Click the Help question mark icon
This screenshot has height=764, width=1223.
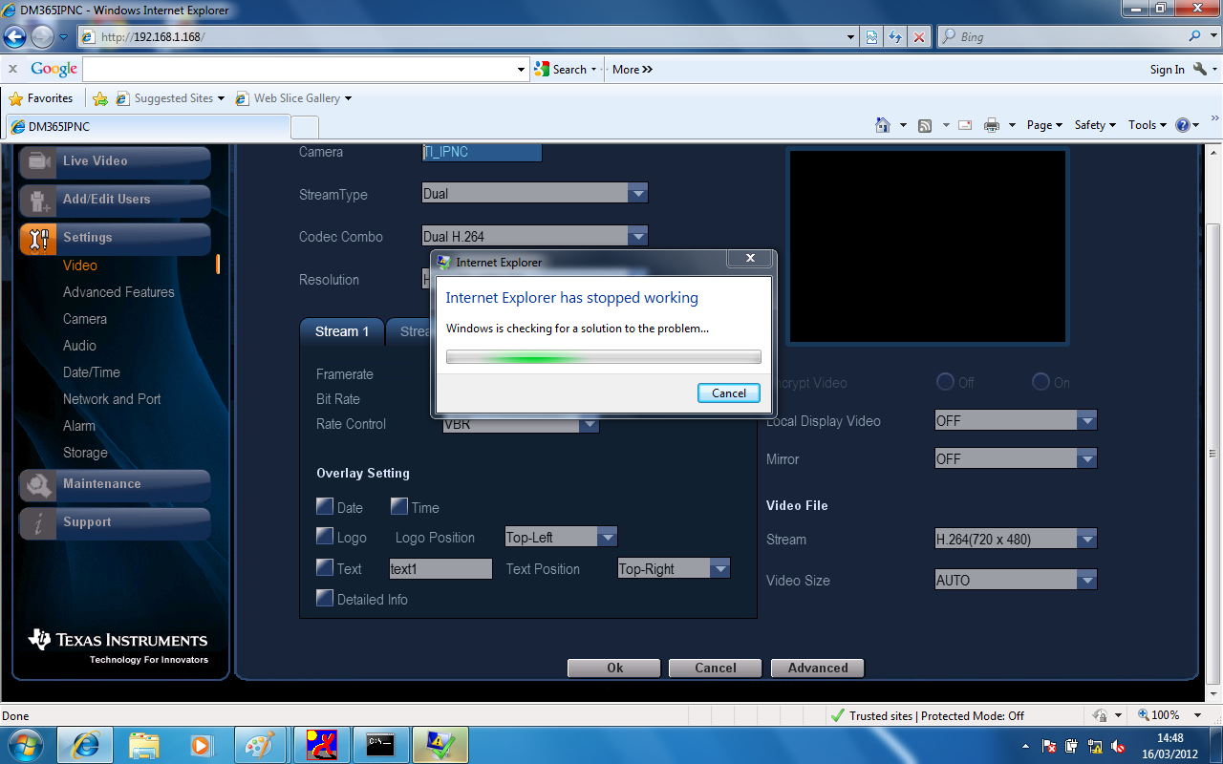1183,125
